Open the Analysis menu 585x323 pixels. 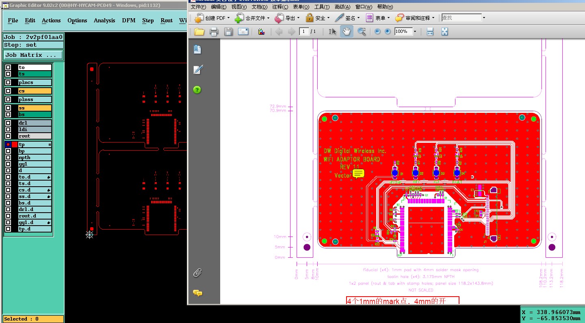pos(104,20)
